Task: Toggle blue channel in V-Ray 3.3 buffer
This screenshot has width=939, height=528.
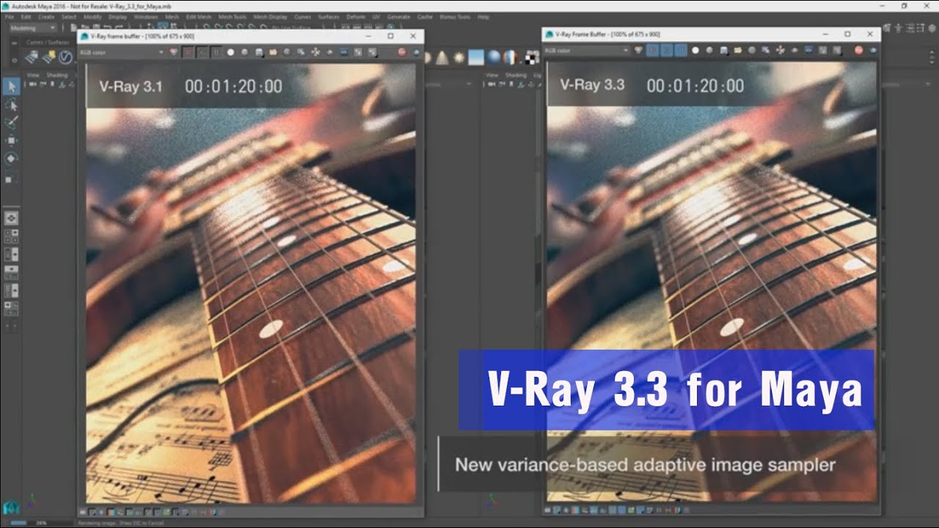Action: click(x=681, y=51)
